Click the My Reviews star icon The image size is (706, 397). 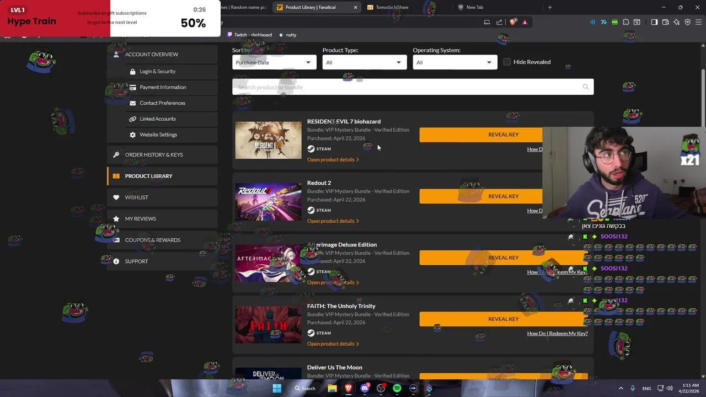pyautogui.click(x=116, y=219)
